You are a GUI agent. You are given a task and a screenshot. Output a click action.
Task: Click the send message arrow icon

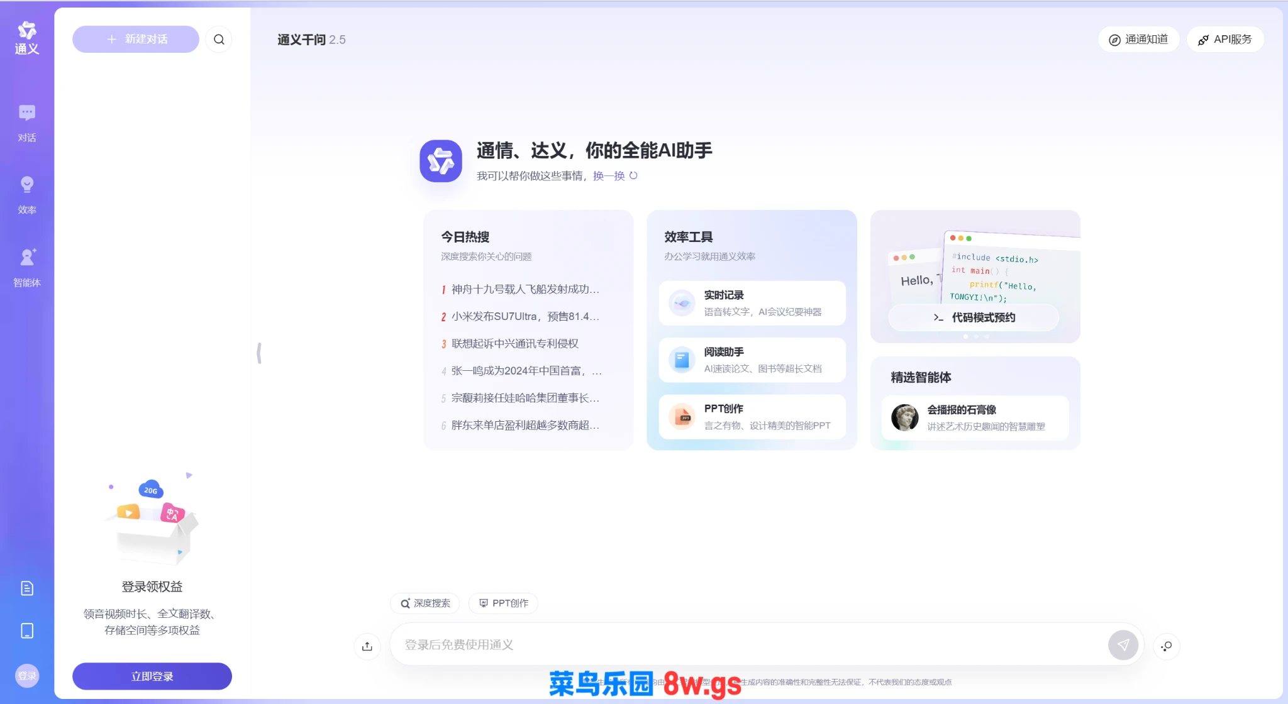(1123, 645)
